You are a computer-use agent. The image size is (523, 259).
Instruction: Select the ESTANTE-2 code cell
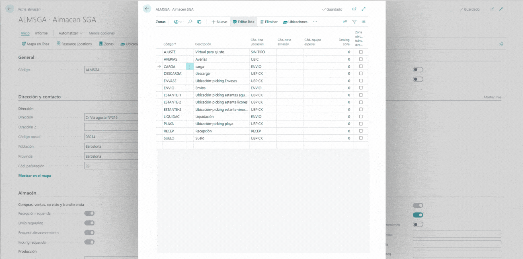tap(173, 102)
